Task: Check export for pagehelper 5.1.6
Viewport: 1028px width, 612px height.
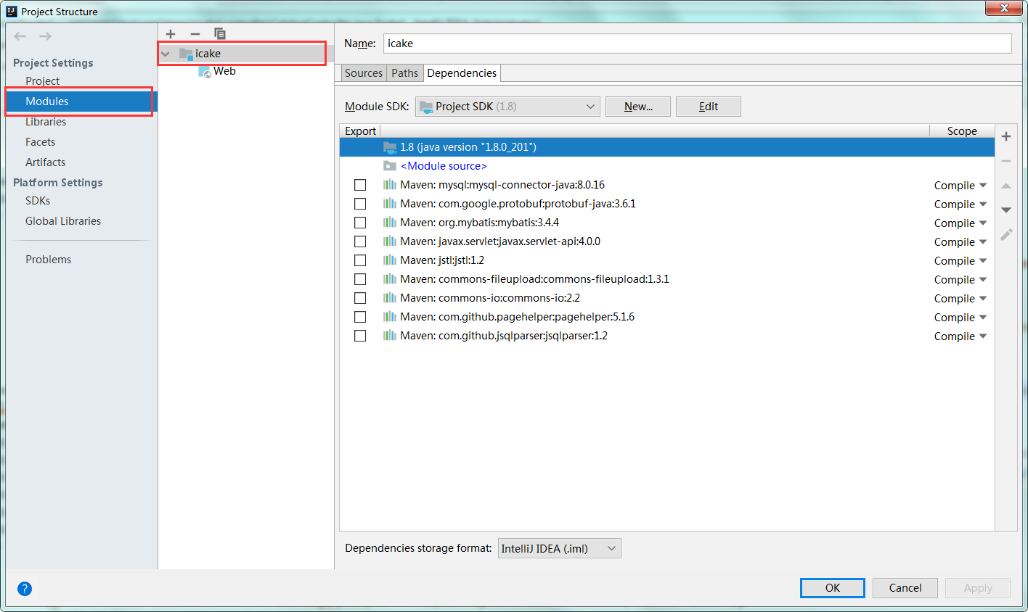Action: pos(360,317)
